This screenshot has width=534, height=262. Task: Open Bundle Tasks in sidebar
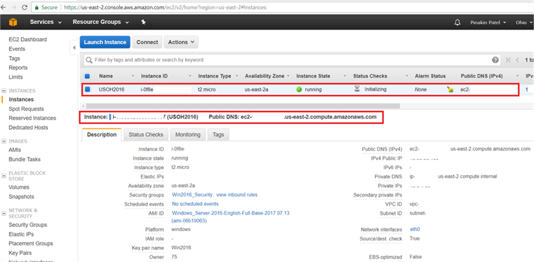point(24,159)
